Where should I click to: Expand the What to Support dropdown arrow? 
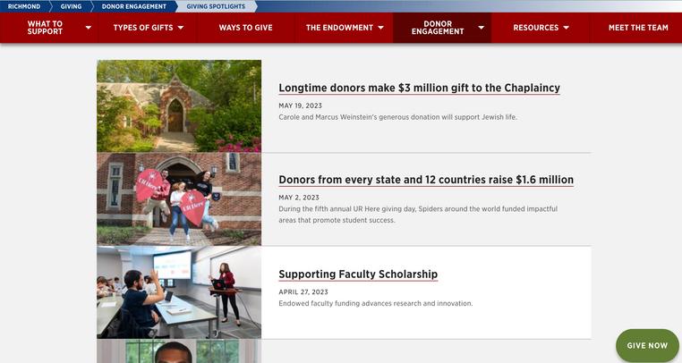89,28
